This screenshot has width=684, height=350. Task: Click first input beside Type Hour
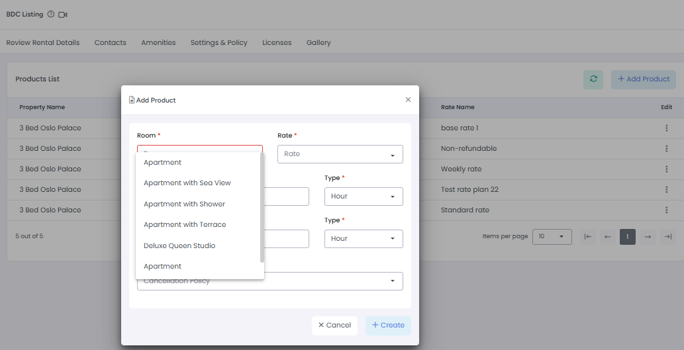point(287,197)
